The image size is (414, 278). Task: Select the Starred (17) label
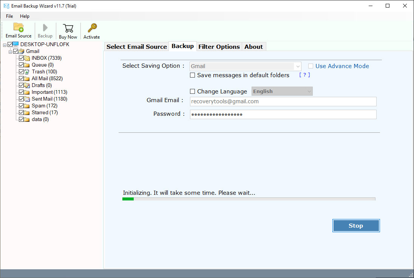pyautogui.click(x=45, y=113)
